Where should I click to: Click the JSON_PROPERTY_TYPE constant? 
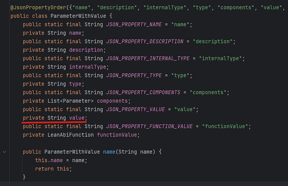tap(134, 75)
